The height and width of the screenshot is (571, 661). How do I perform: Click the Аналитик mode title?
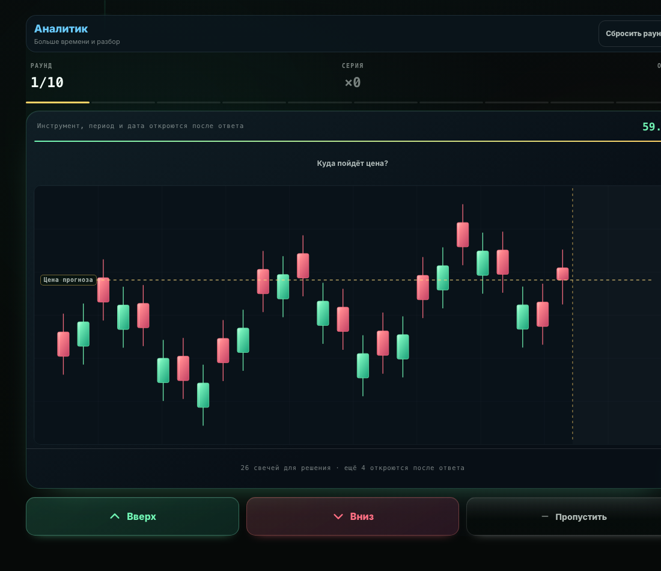[61, 29]
